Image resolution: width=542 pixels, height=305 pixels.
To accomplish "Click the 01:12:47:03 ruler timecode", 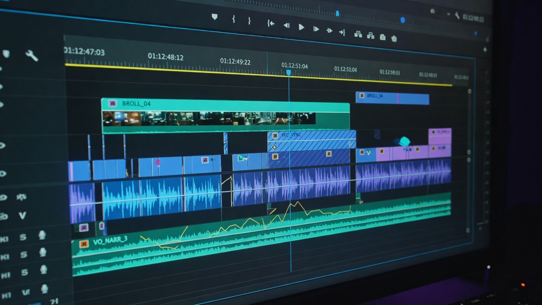I will tap(84, 52).
